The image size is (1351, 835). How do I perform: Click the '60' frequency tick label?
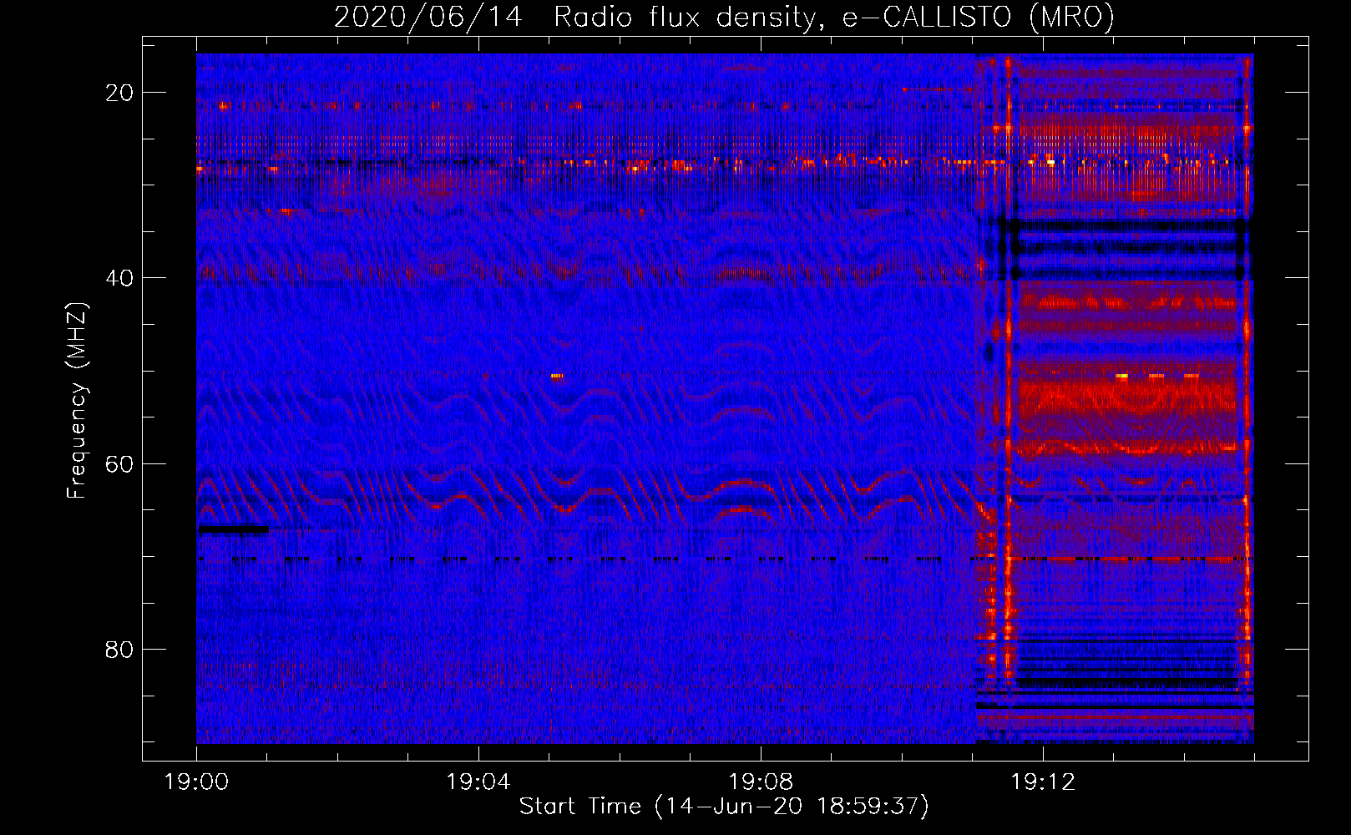(x=119, y=463)
